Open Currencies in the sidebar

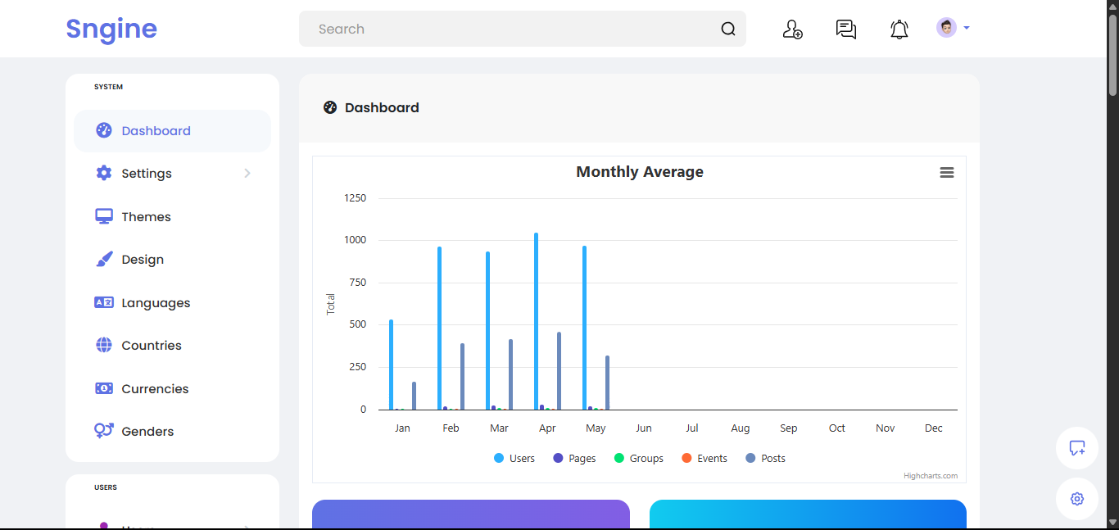pos(172,389)
